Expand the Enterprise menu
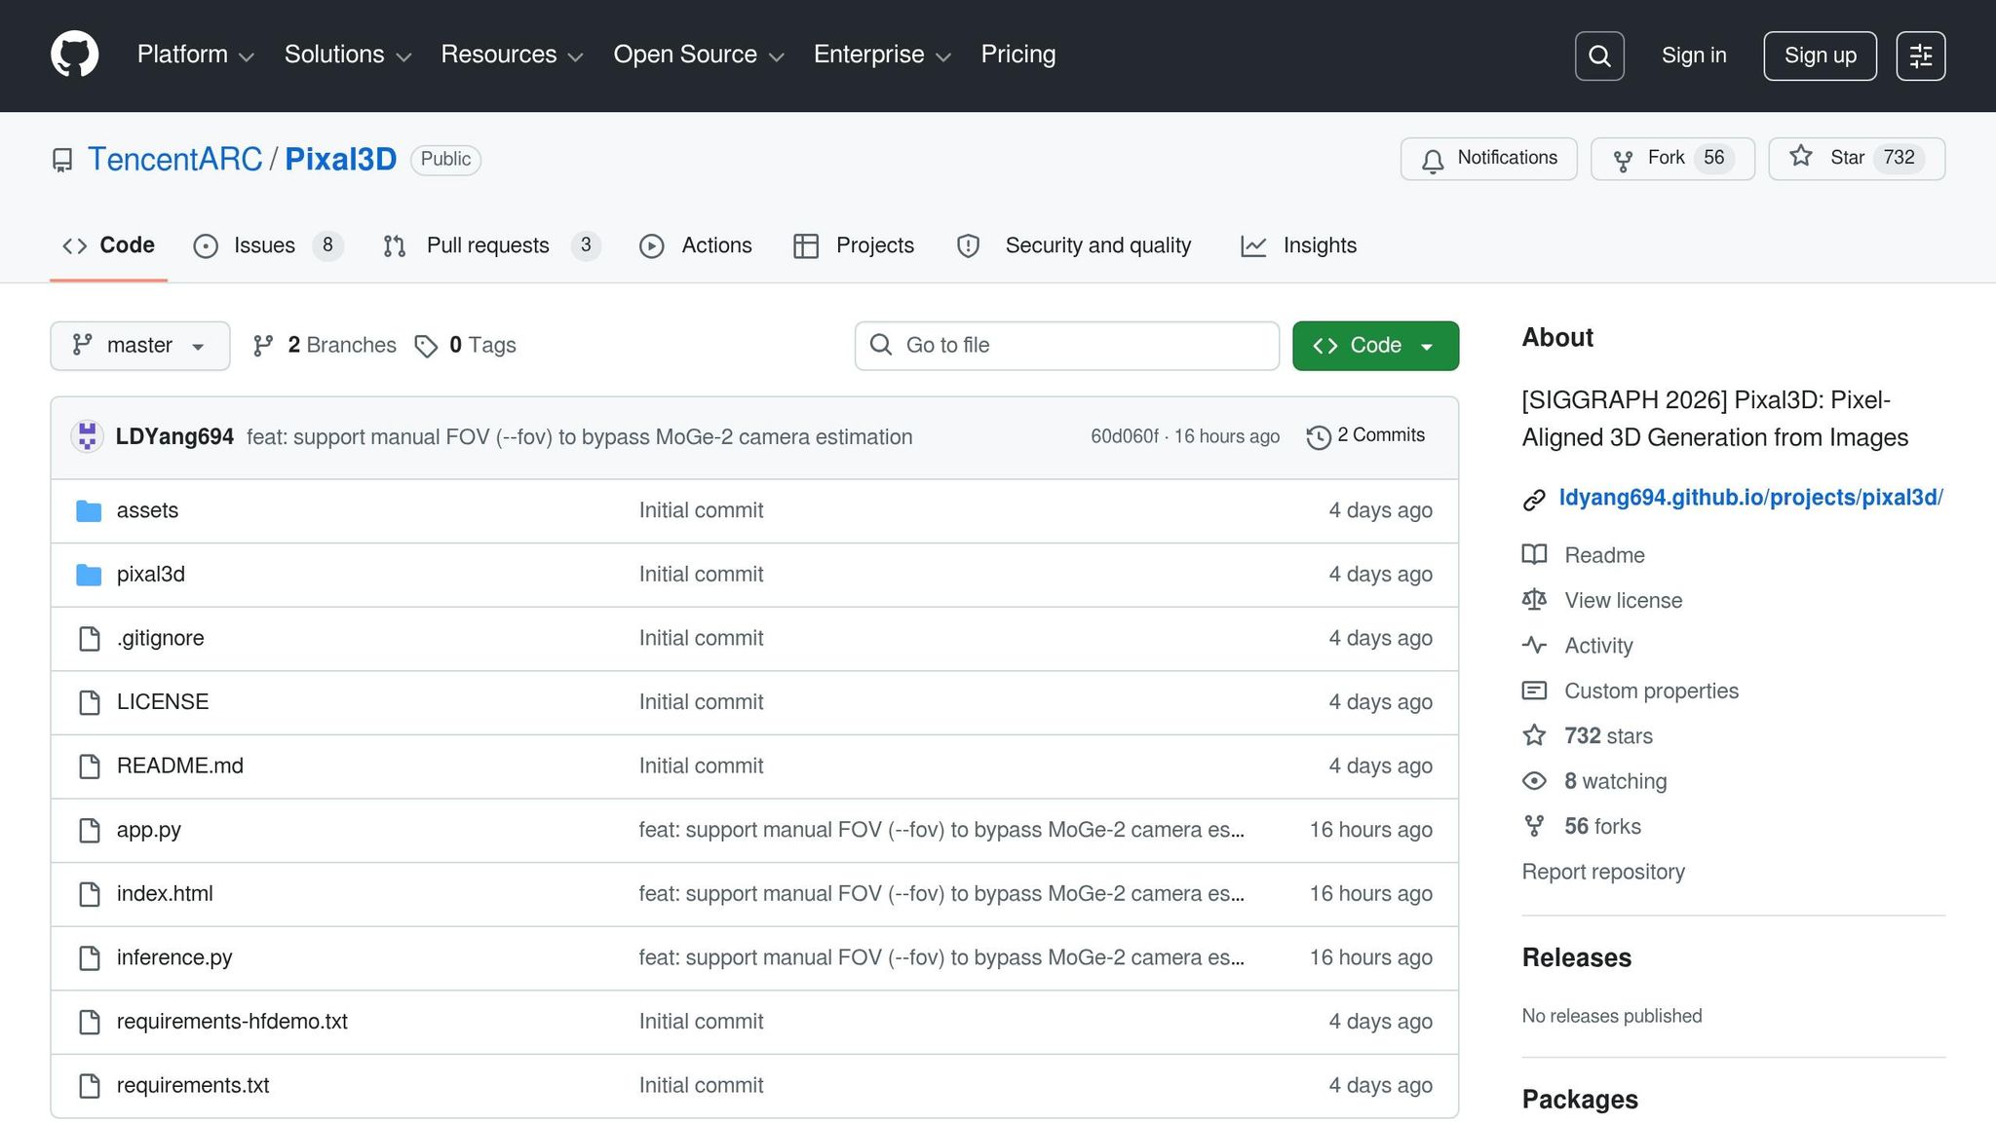The height and width of the screenshot is (1122, 1996). coord(882,55)
